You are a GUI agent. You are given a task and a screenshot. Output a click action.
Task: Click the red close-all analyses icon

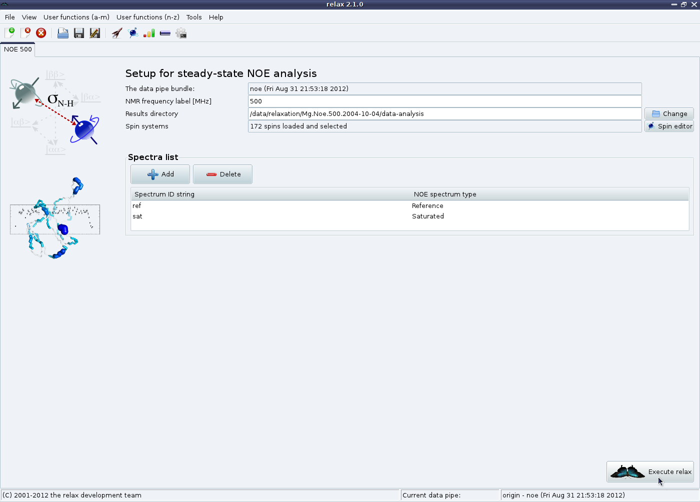41,33
